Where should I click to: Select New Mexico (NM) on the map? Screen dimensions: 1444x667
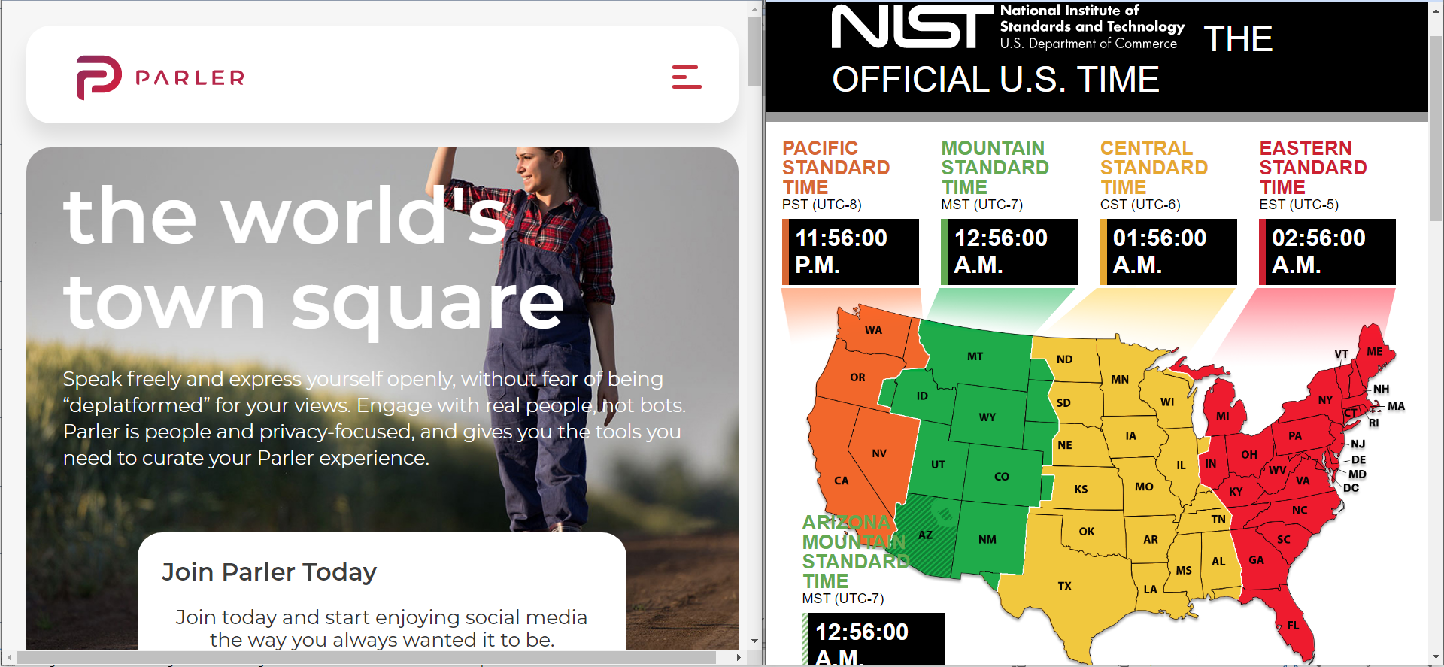coord(987,540)
